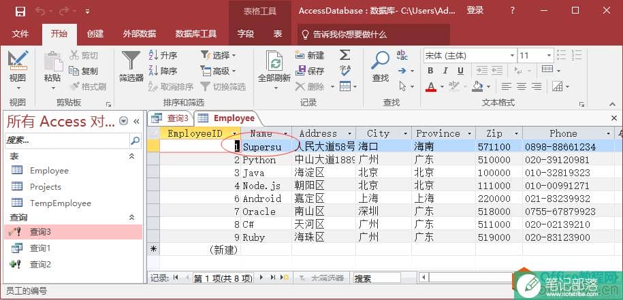Click new blank record navigation button
The width and height of the screenshot is (623, 300).
click(x=285, y=278)
